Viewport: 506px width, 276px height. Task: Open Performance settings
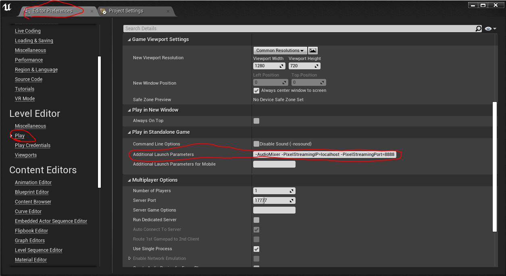(x=29, y=60)
